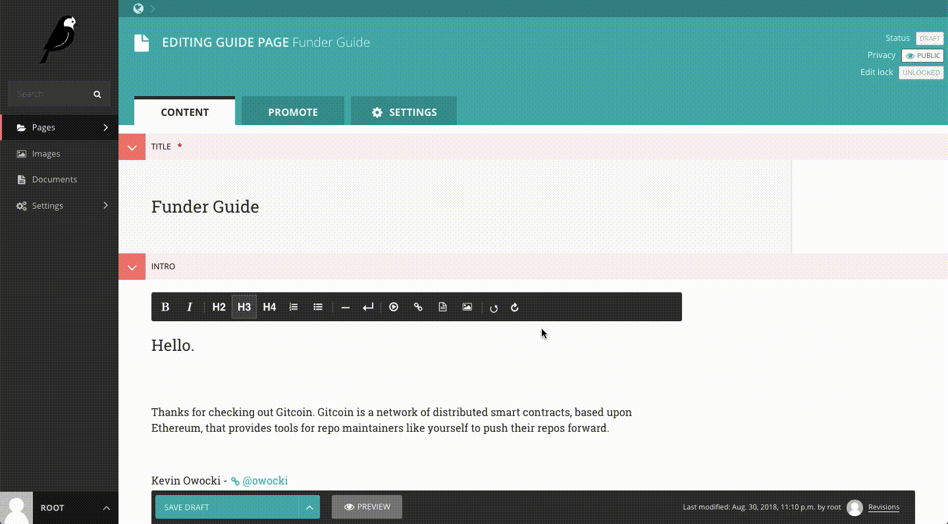Screen dimensions: 948x524
Task: Insert a horizontal rule line
Action: click(x=345, y=307)
